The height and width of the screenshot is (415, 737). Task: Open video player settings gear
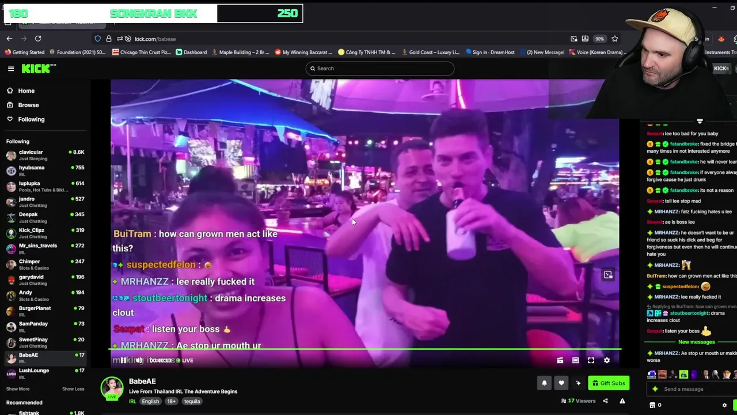606,360
